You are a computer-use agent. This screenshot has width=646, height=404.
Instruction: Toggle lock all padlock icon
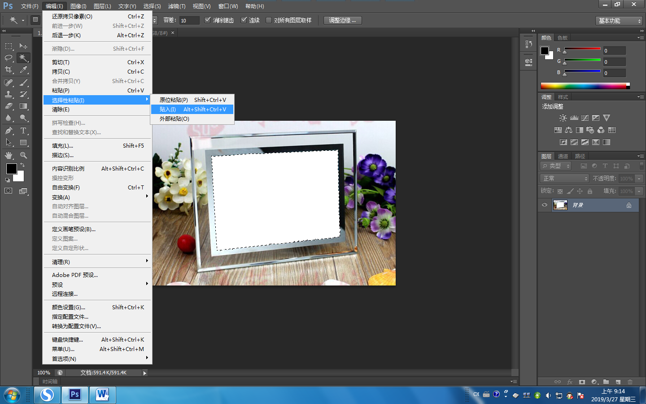tap(590, 191)
